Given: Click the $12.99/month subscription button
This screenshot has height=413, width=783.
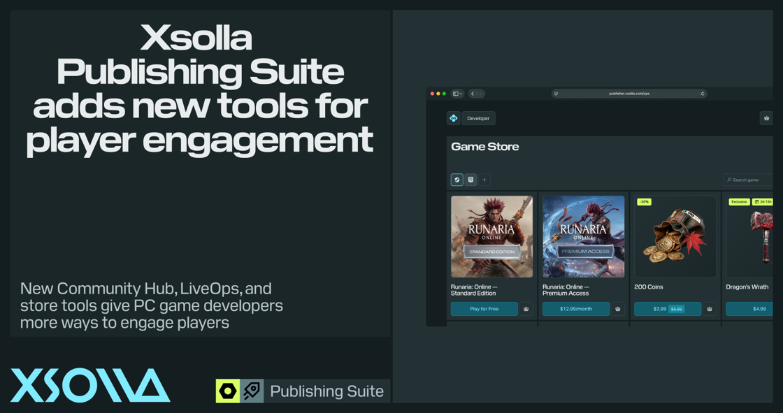Looking at the screenshot, I should (x=576, y=309).
